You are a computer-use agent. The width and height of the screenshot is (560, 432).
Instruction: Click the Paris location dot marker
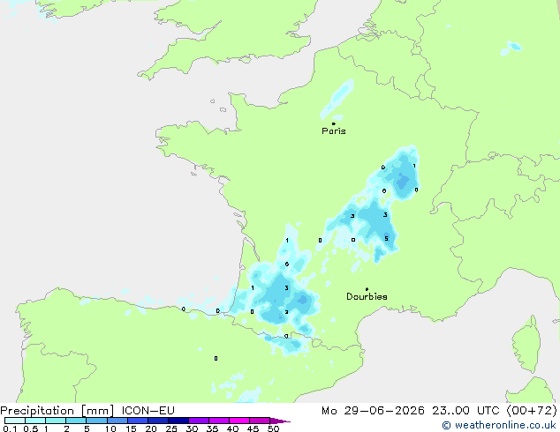pyautogui.click(x=334, y=123)
